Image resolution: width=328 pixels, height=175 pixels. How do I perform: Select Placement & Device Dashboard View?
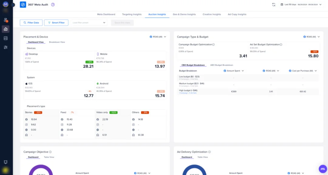point(36,42)
